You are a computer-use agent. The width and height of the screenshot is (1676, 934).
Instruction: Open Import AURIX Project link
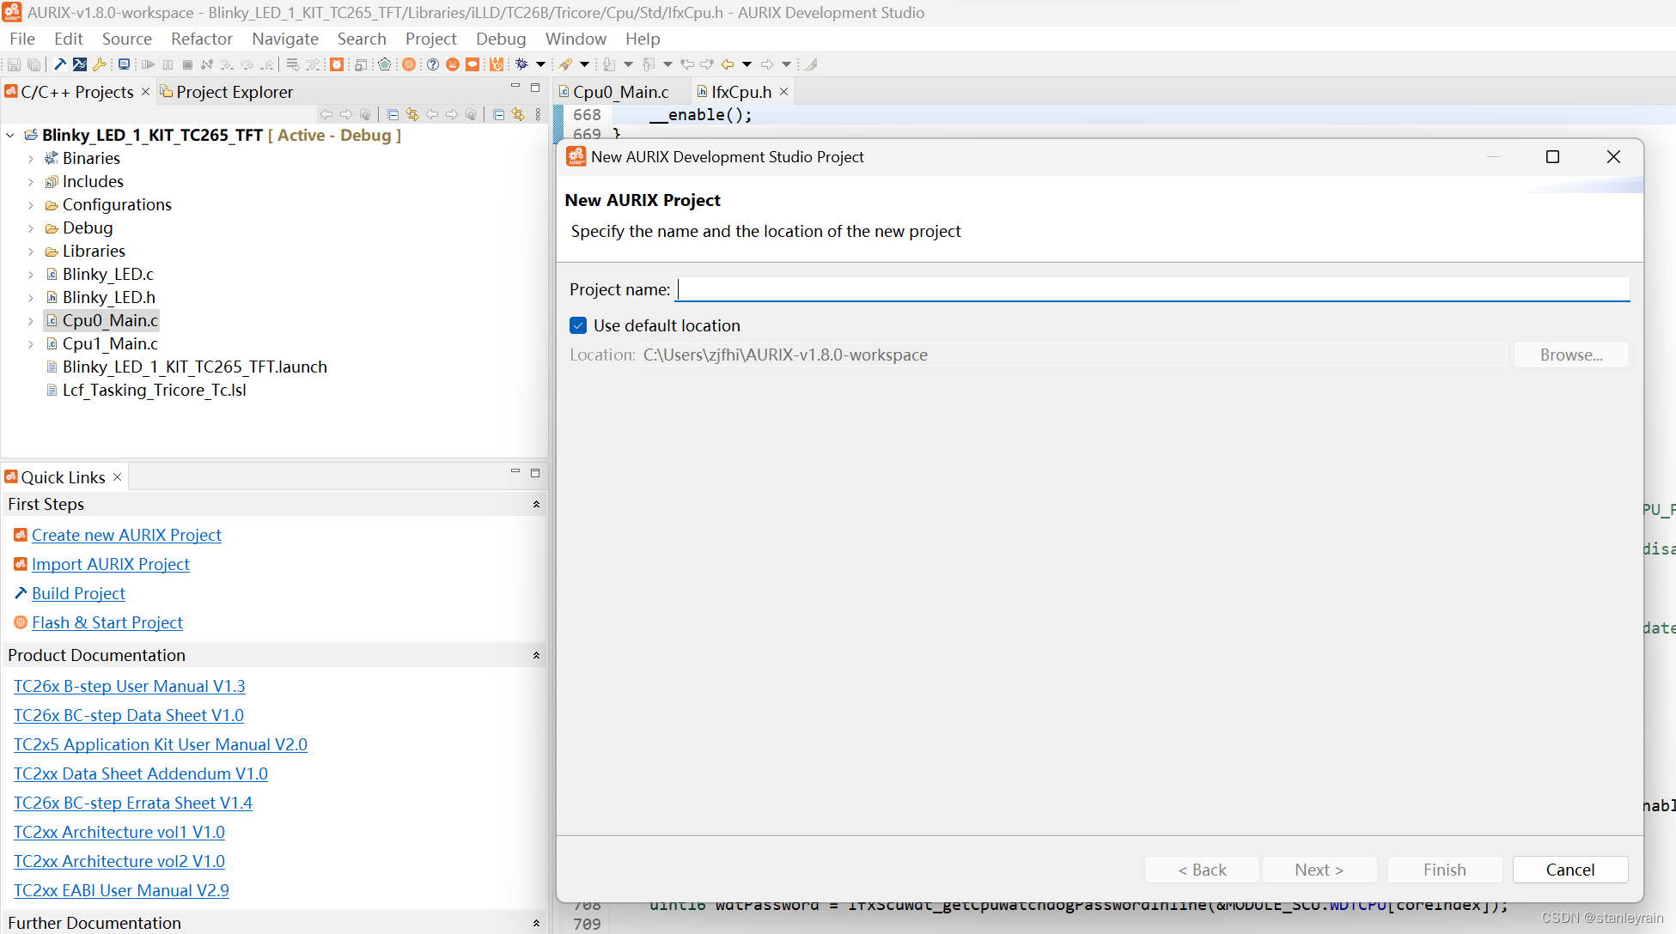pos(111,564)
